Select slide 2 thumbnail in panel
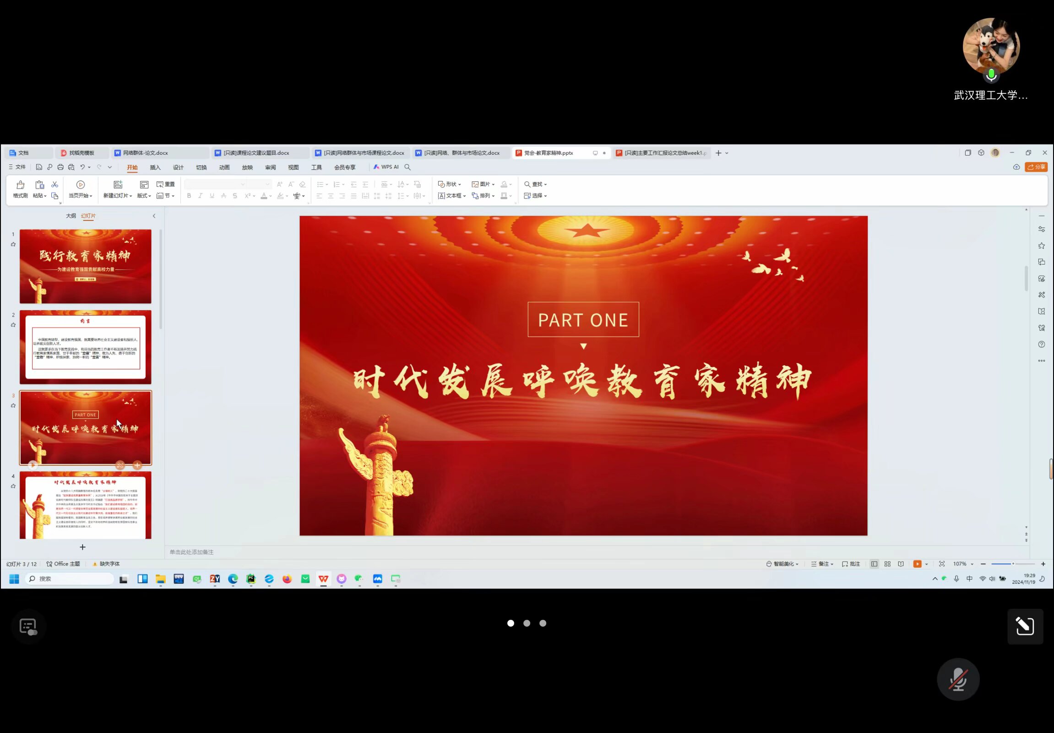Image resolution: width=1054 pixels, height=733 pixels. (x=85, y=347)
